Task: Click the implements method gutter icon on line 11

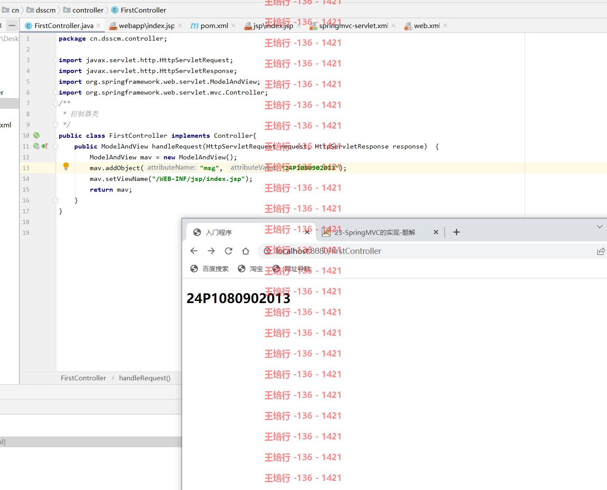Action: point(37,146)
